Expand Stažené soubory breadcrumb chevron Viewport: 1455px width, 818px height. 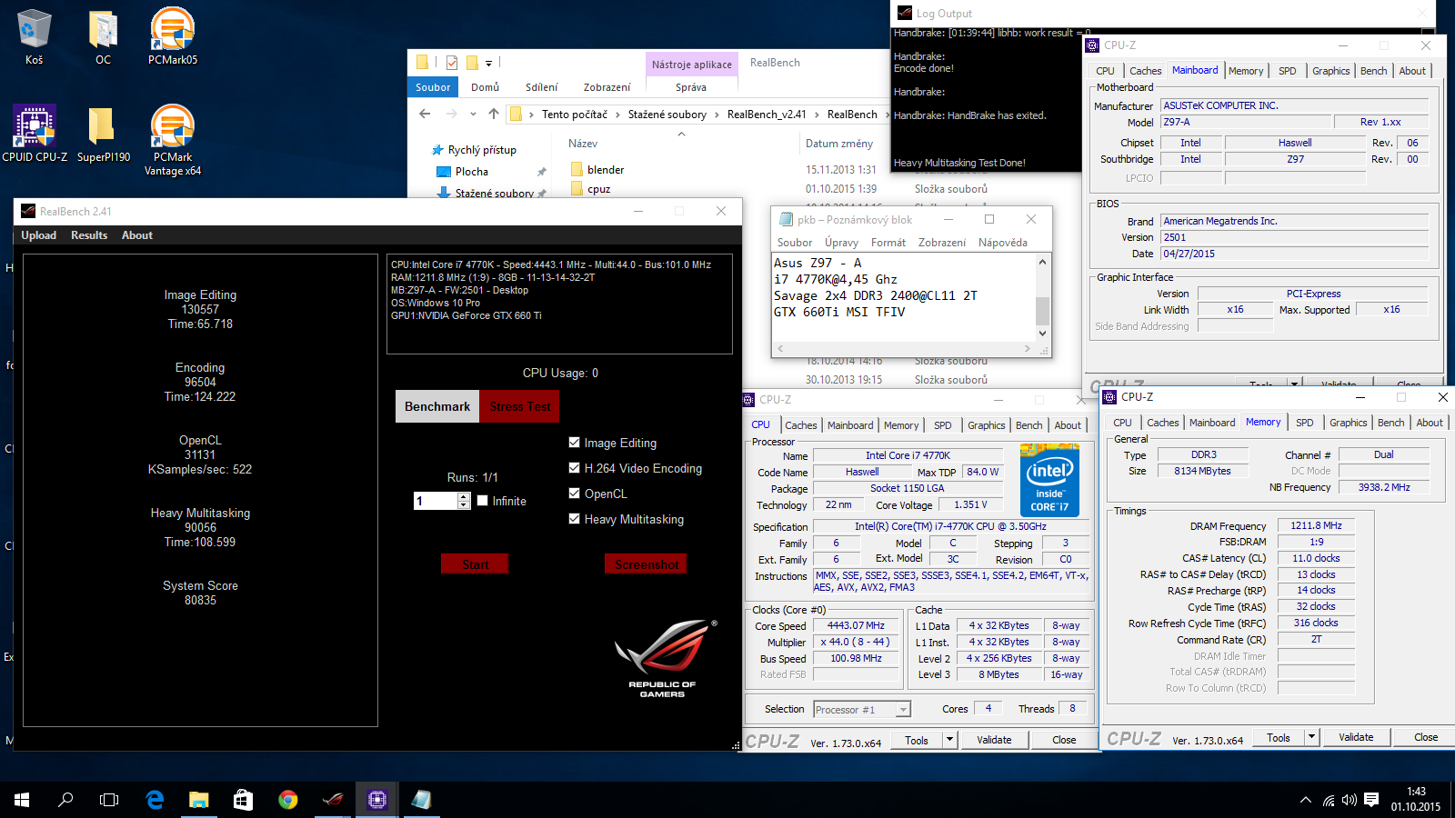(x=717, y=115)
